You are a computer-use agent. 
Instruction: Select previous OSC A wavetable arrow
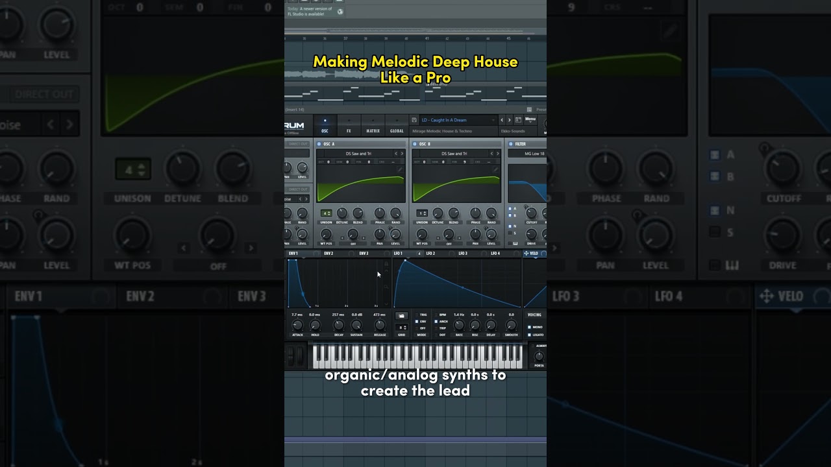[396, 154]
